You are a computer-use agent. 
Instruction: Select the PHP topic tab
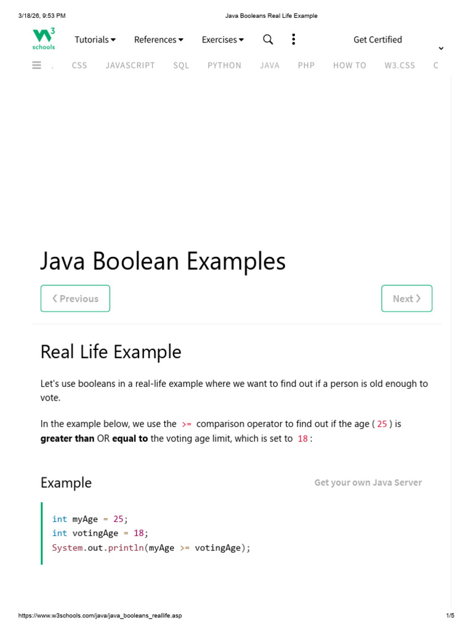(x=306, y=65)
